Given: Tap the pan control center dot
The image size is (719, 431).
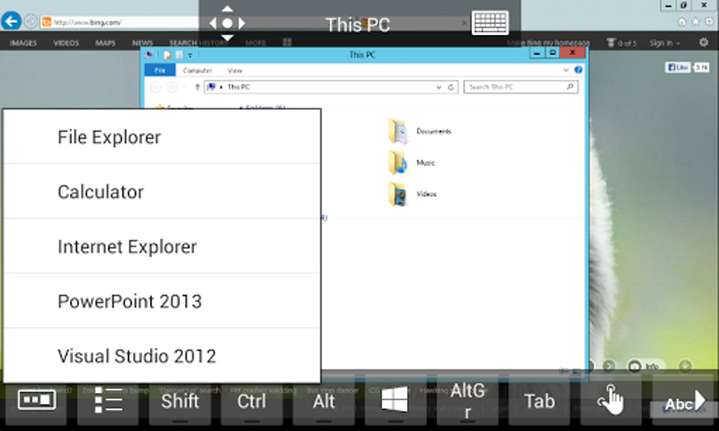Looking at the screenshot, I should pyautogui.click(x=227, y=23).
